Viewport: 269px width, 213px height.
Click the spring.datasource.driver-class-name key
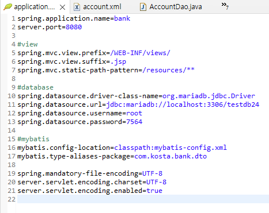point(88,96)
